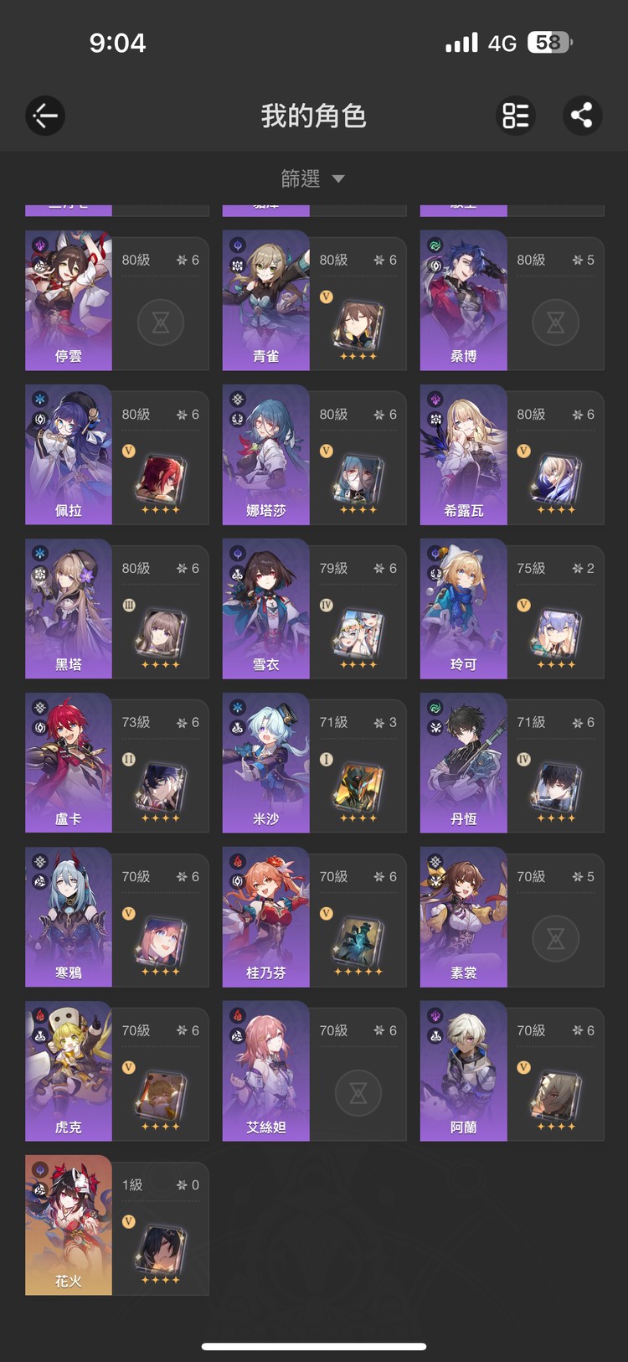Tap the empty light cone slot of 艾絲妲

click(x=358, y=1093)
